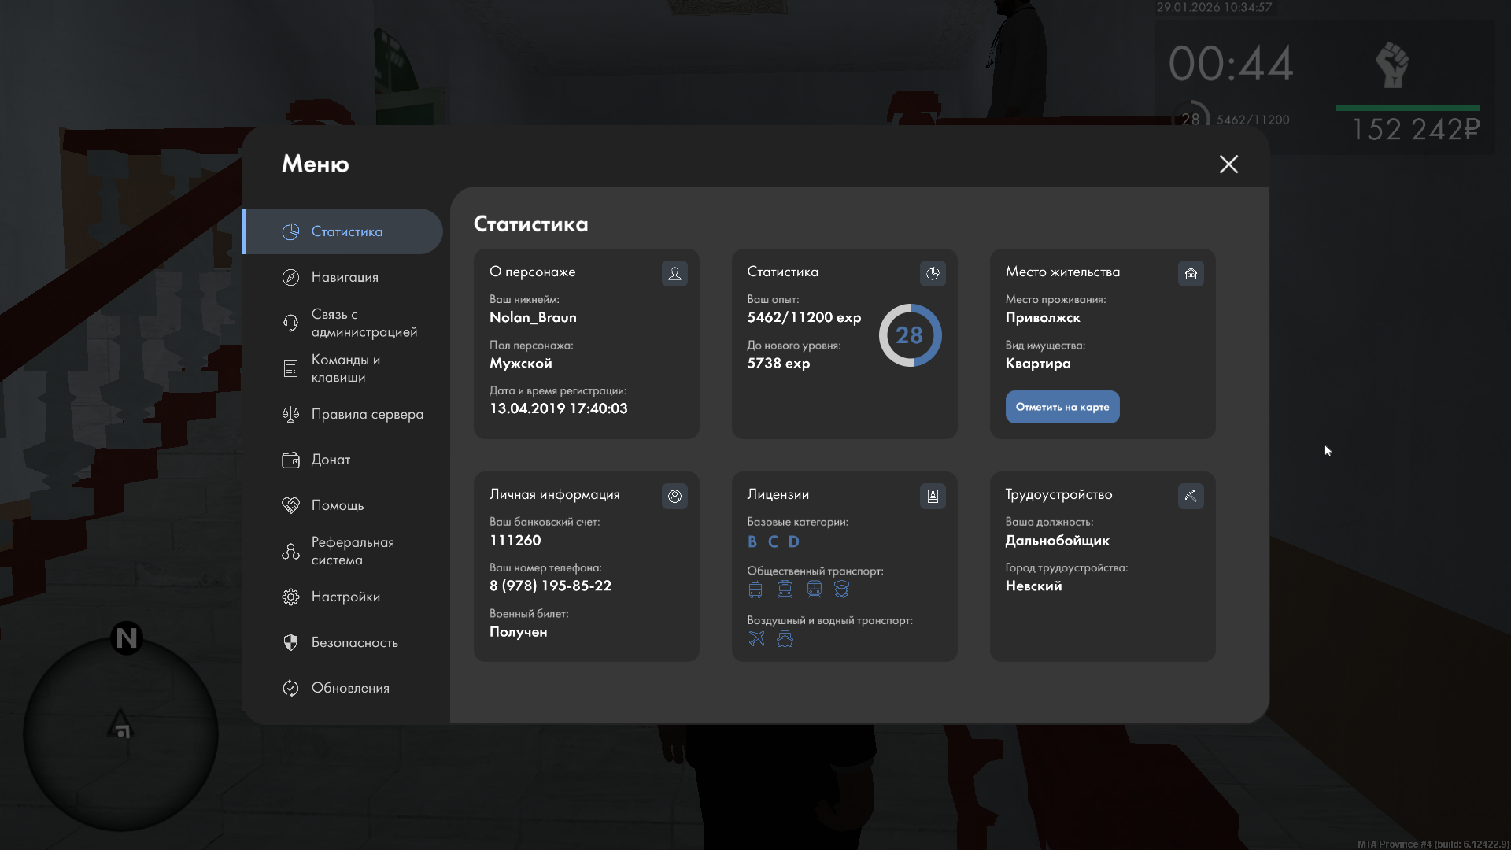The image size is (1511, 850).
Task: Click the airplane license icon
Action: point(756,638)
